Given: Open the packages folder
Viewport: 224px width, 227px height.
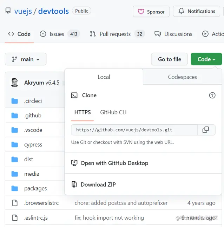Looking at the screenshot, I should tap(35, 188).
